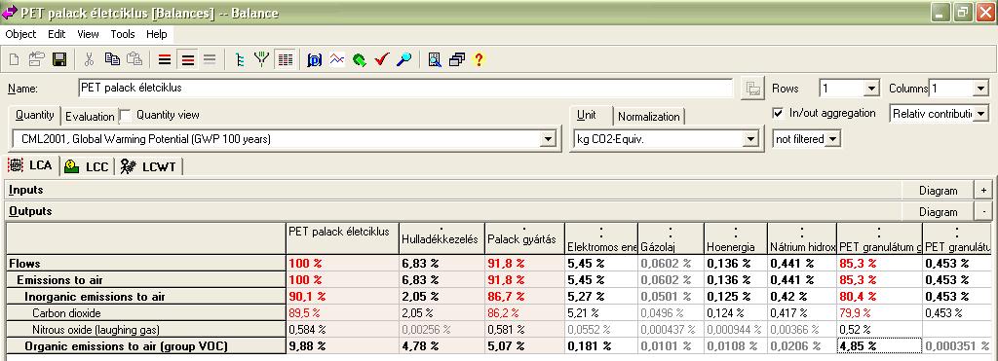Click the document preview magnifier icon
The height and width of the screenshot is (361, 998).
(x=435, y=59)
